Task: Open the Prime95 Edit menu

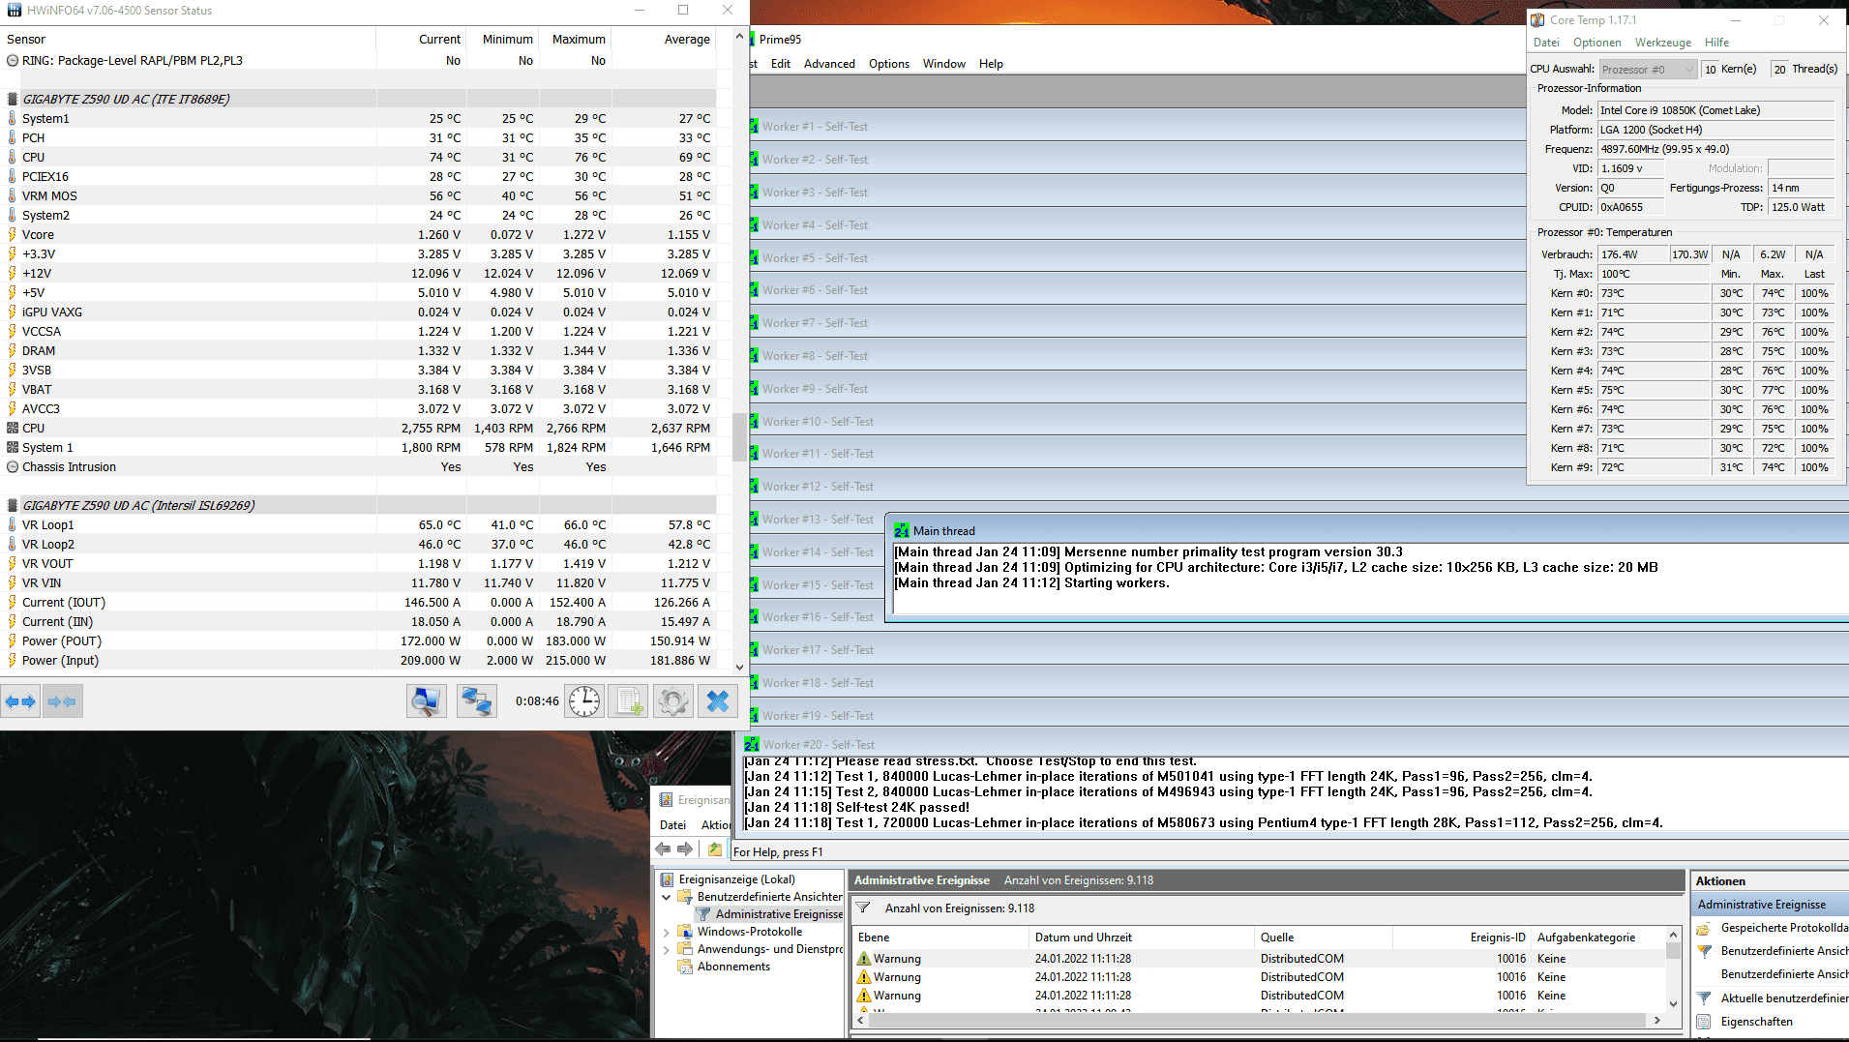Action: click(x=781, y=64)
